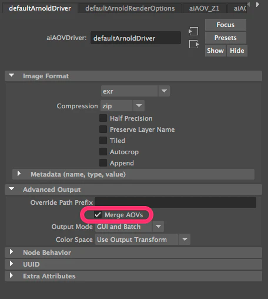The image size is (268, 299).
Task: Click the go to output connection icon
Action: [194, 44]
